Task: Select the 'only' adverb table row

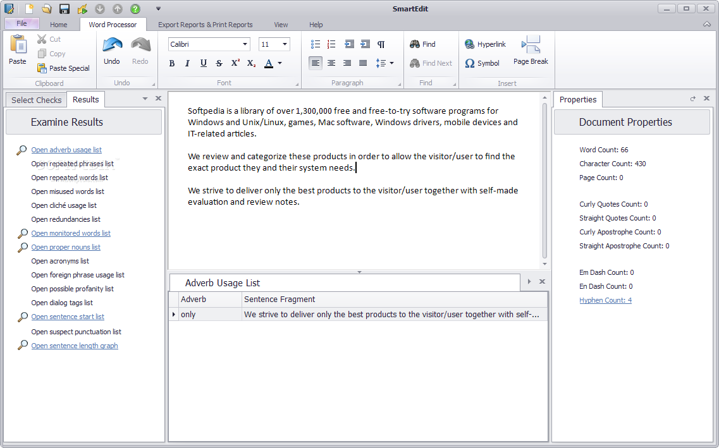Action: point(358,314)
